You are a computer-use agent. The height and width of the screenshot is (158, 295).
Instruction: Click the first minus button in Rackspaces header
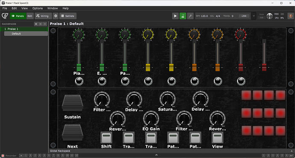(x=41, y=24)
